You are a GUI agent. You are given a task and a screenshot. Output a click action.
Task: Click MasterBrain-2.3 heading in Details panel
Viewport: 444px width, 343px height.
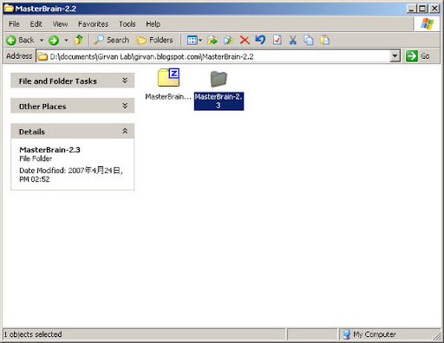(x=49, y=150)
